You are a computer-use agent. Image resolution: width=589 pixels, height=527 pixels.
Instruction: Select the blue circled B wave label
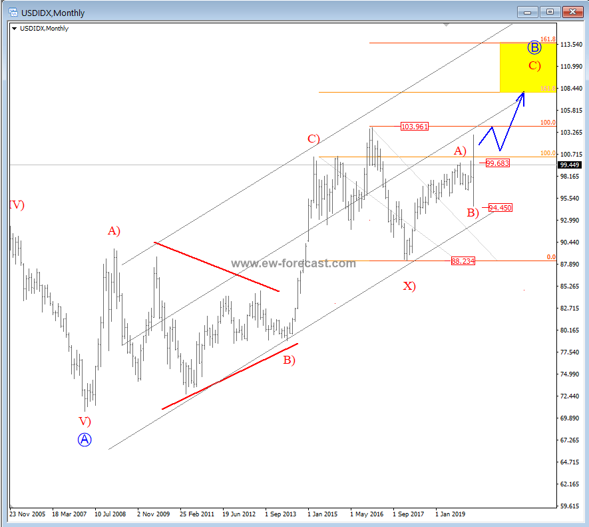(x=534, y=47)
